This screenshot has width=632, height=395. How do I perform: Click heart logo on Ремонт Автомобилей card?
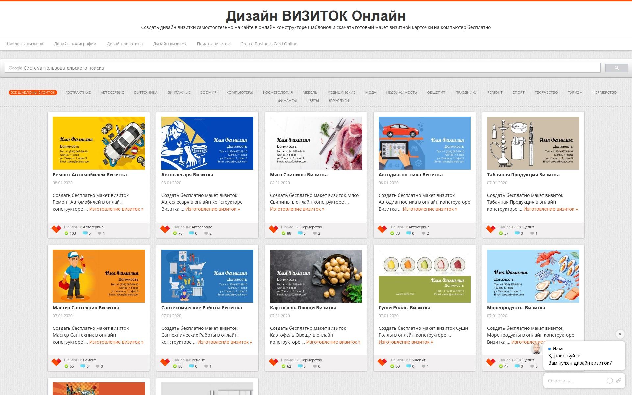56,229
